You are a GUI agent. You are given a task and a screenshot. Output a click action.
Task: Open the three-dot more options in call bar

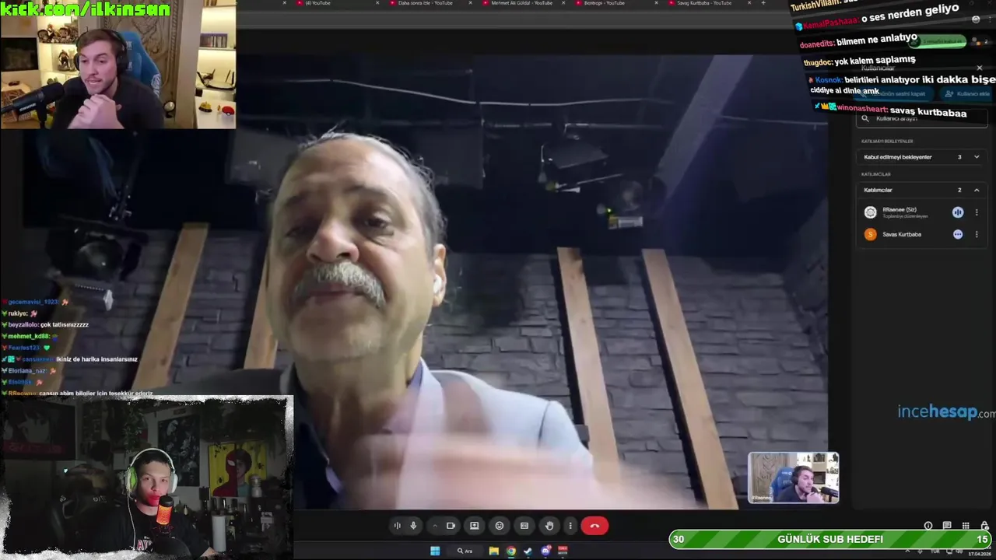(570, 526)
